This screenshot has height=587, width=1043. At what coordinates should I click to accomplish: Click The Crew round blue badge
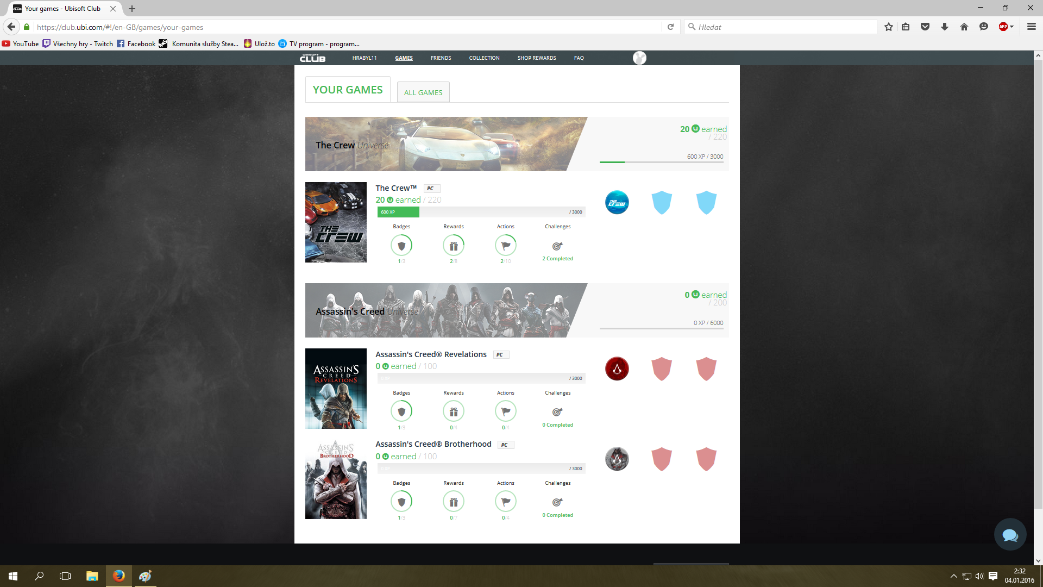(617, 203)
